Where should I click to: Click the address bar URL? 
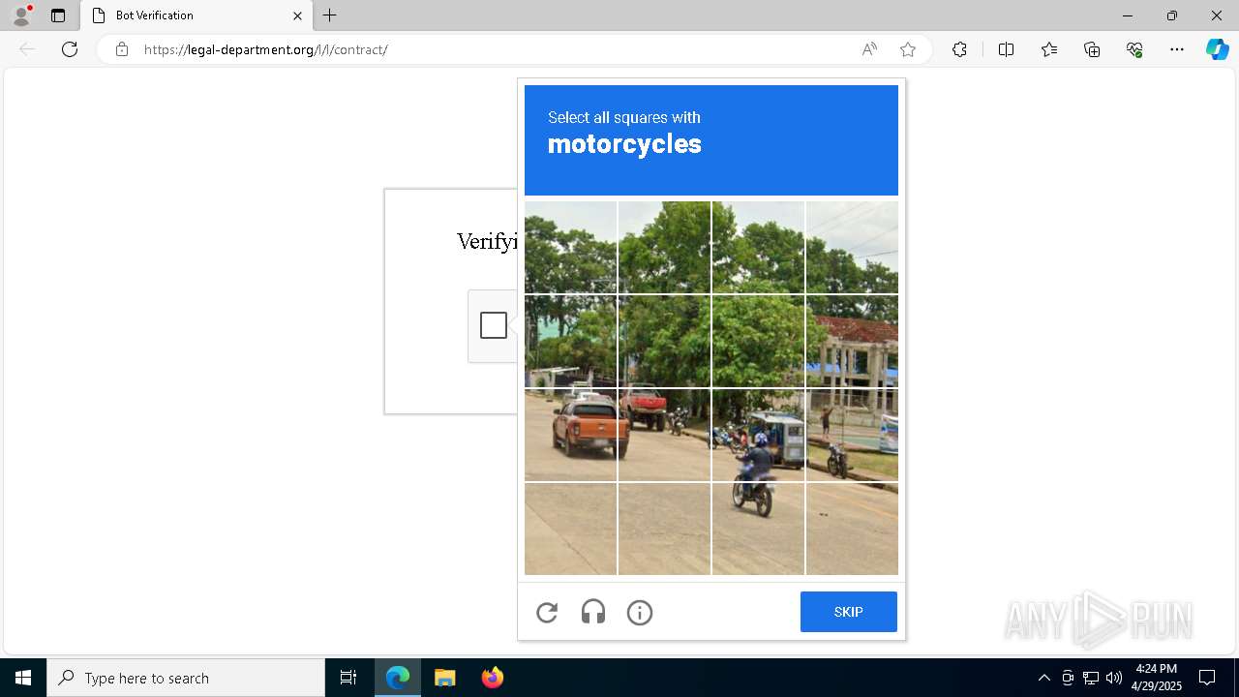pyautogui.click(x=266, y=49)
